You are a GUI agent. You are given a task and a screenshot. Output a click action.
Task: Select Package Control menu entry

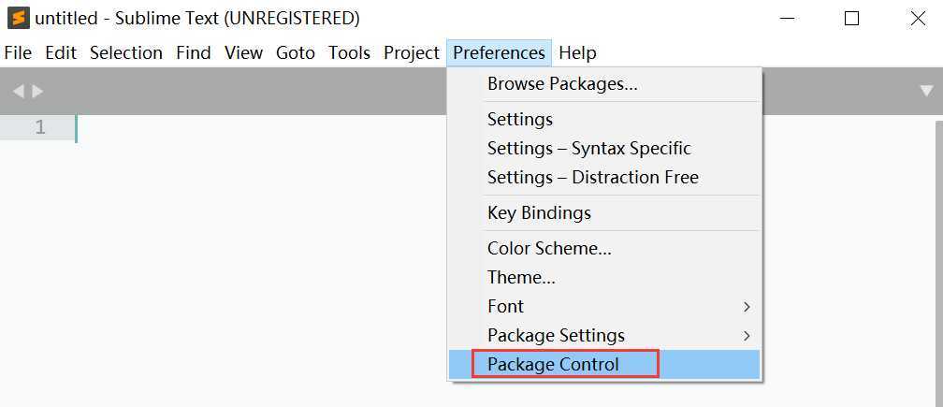[604, 364]
